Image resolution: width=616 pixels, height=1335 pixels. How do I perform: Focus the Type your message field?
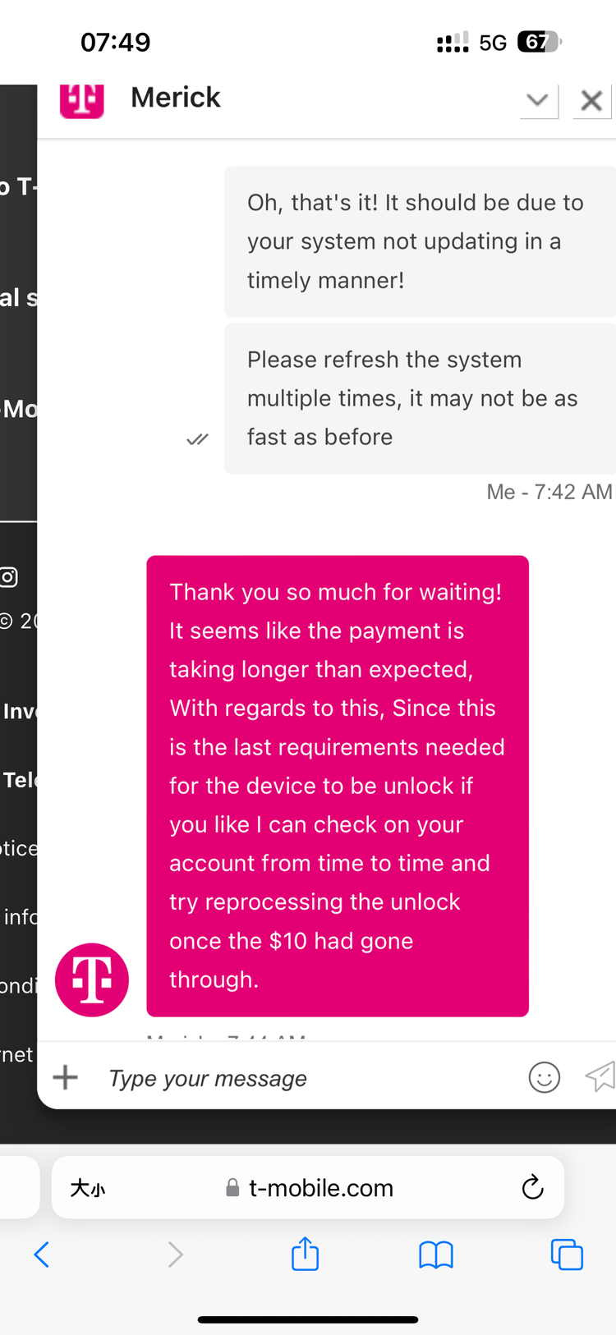click(312, 1078)
